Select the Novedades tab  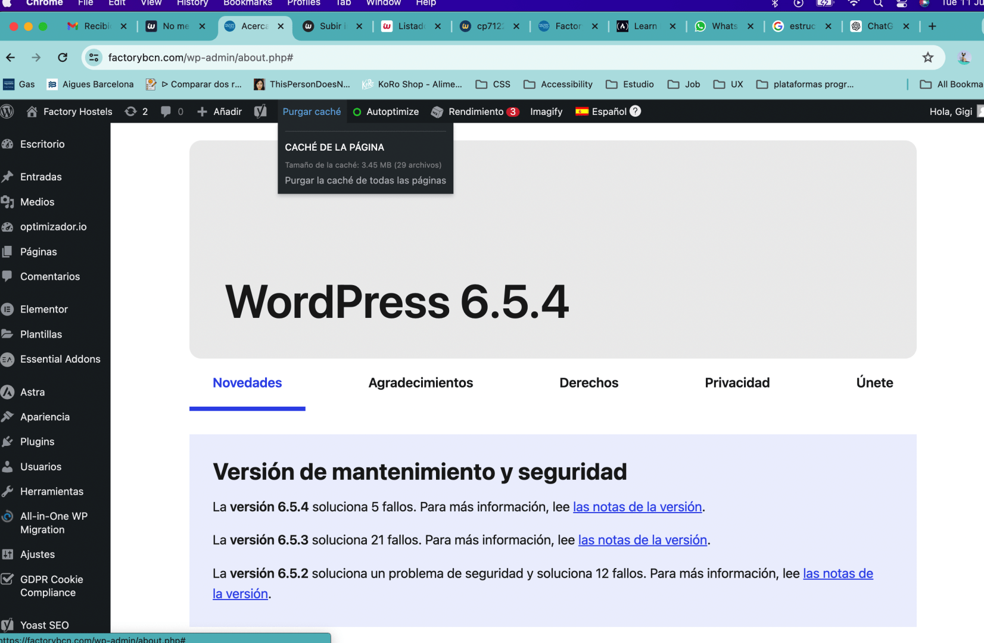tap(247, 383)
